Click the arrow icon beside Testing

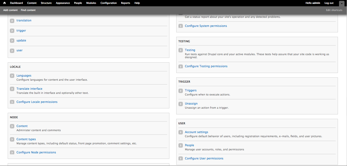coord(181,50)
